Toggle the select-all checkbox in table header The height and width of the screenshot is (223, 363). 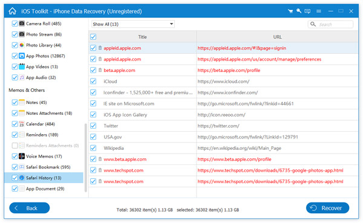pos(93,37)
